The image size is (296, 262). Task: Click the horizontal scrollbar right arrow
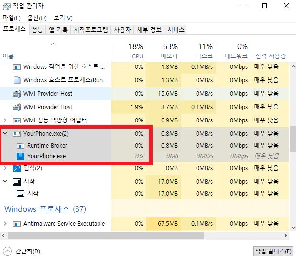pos(285,235)
